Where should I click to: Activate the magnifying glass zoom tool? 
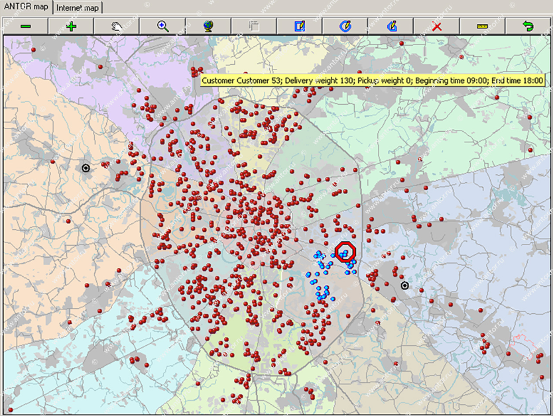[x=162, y=26]
